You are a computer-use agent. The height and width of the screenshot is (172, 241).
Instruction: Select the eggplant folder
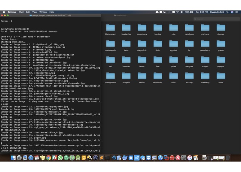[x=173, y=44]
